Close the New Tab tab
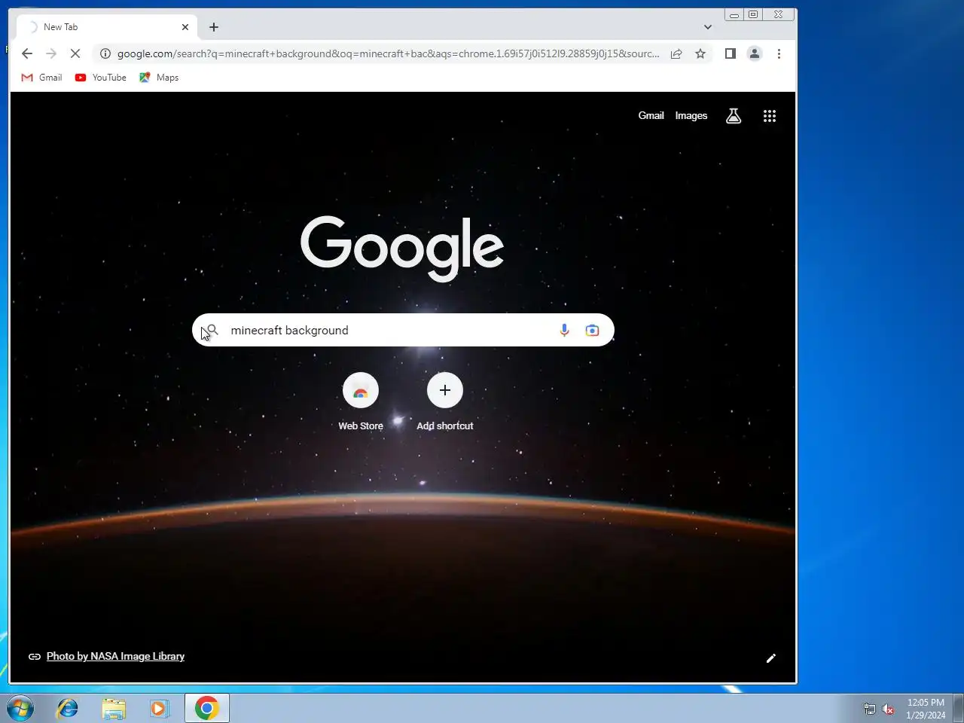 point(185,27)
